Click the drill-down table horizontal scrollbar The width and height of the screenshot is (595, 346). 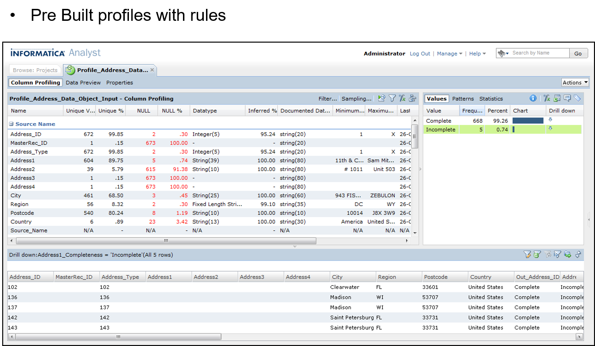[x=118, y=337]
